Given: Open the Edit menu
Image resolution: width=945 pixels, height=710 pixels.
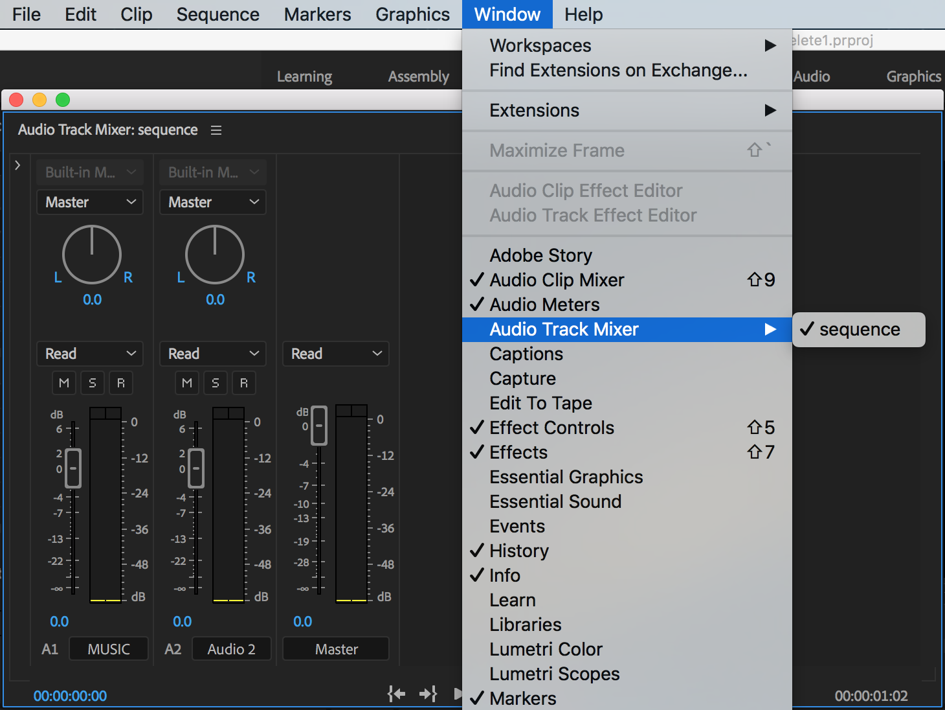Looking at the screenshot, I should [x=80, y=14].
